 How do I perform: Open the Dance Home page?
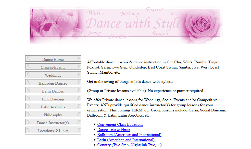(x=53, y=59)
